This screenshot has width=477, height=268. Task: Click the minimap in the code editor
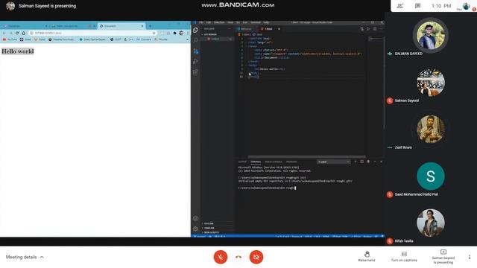376,39
